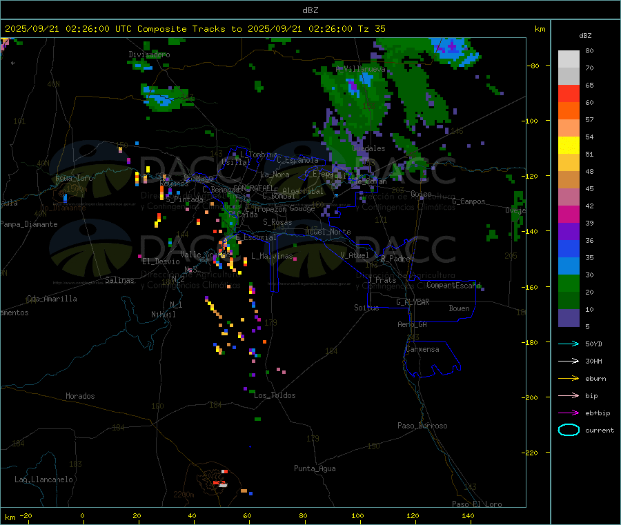Screen dimensions: 621x525
Task: Click the pink bip arrow in legend
Action: 569,395
